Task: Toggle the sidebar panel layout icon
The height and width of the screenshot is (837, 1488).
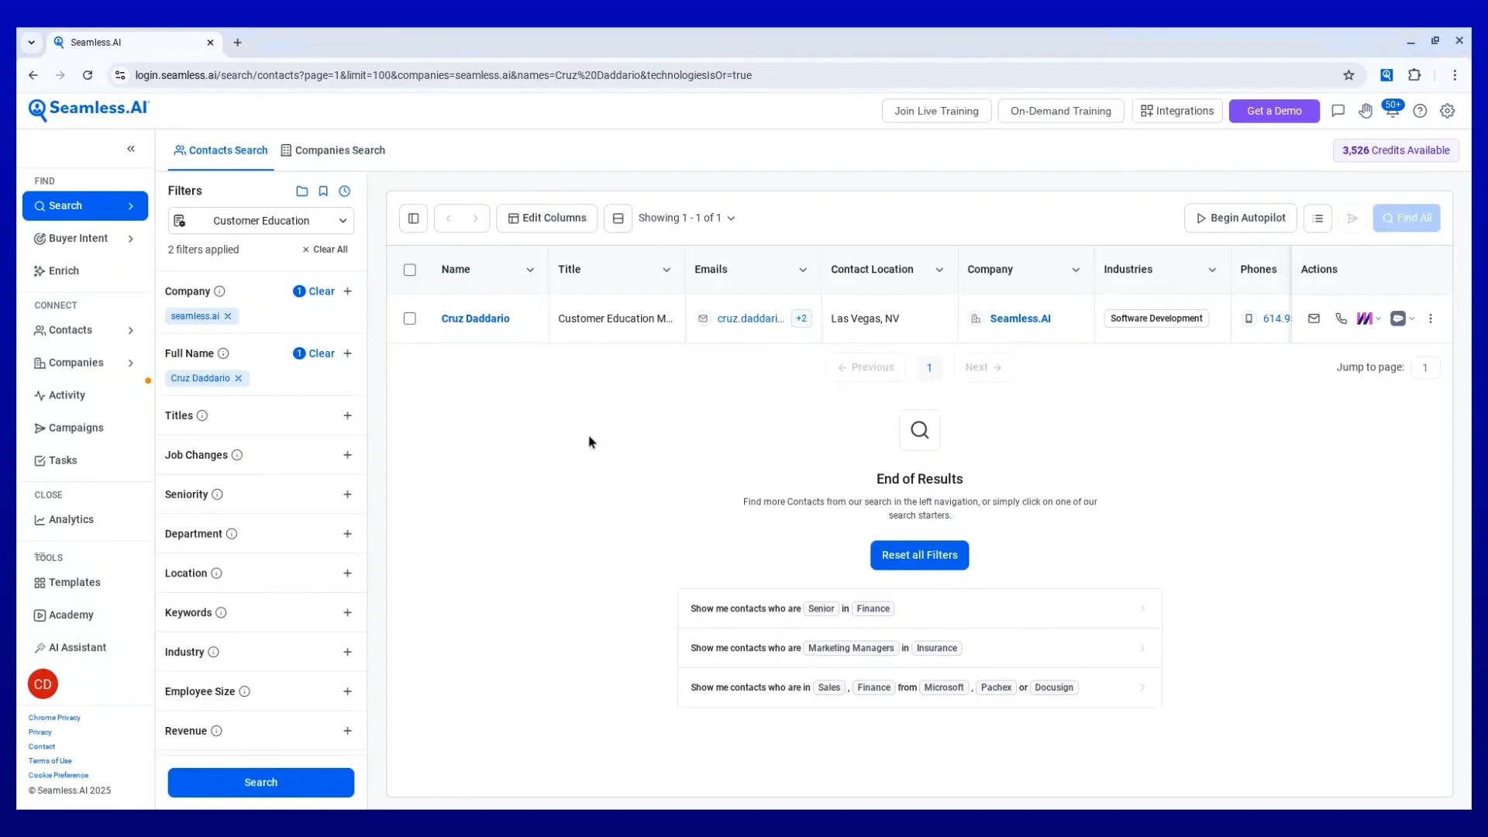Action: (x=413, y=219)
